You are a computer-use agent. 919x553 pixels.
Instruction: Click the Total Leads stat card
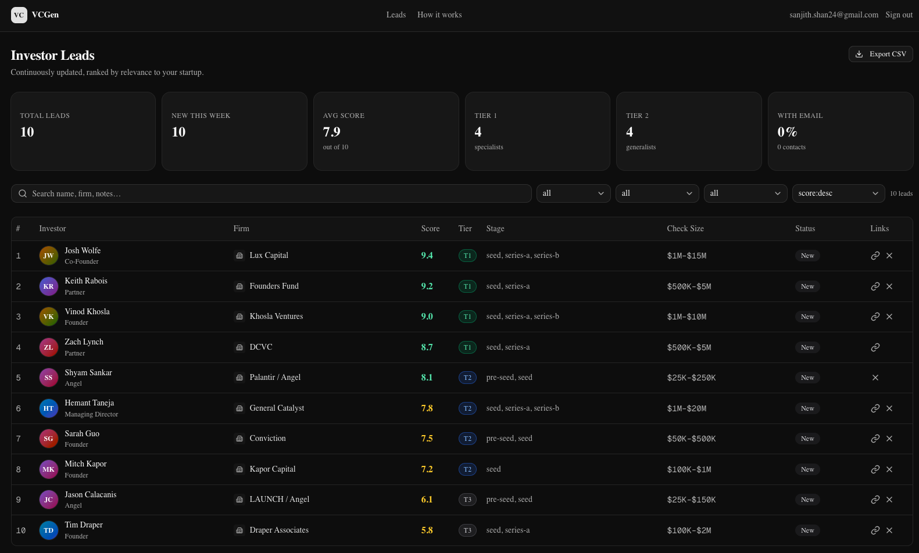(83, 131)
